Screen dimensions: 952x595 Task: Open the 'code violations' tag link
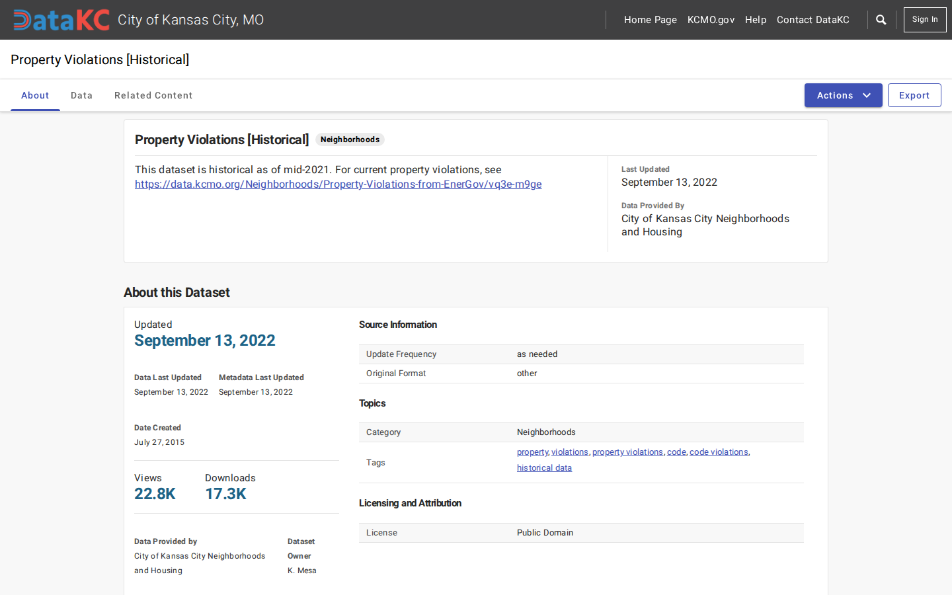[x=719, y=452]
